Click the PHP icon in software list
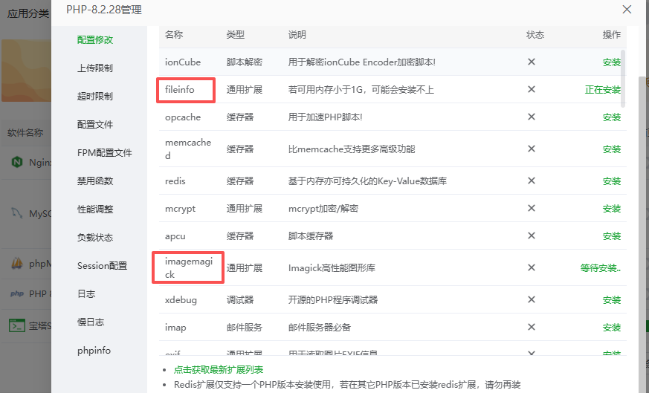Screen dimensions: 649x393 (x=16, y=293)
